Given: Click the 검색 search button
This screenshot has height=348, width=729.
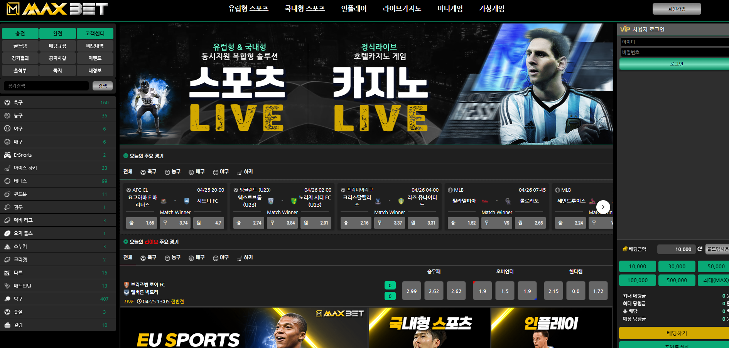Looking at the screenshot, I should [x=103, y=86].
